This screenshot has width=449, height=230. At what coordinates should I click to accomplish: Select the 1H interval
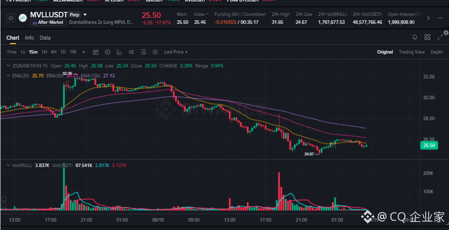44,52
